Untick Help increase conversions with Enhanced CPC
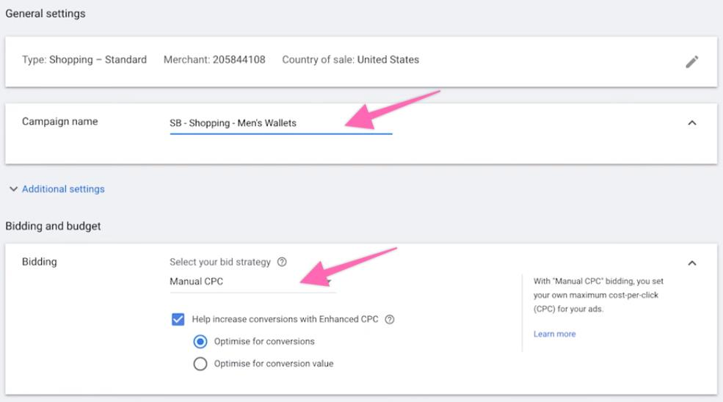The height and width of the screenshot is (402, 723). 178,319
